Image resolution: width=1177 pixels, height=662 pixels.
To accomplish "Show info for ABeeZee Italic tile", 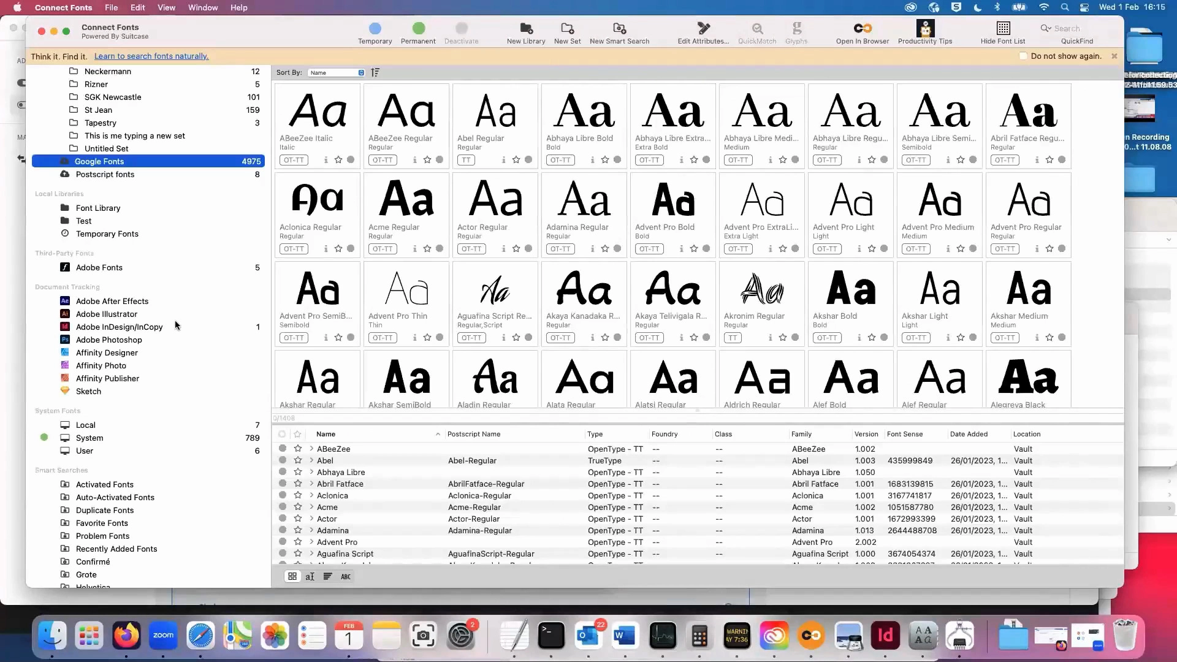I will (x=326, y=160).
